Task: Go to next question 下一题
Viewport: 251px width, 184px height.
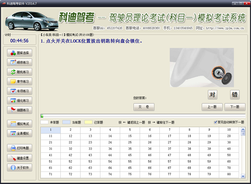Action: click(235, 107)
